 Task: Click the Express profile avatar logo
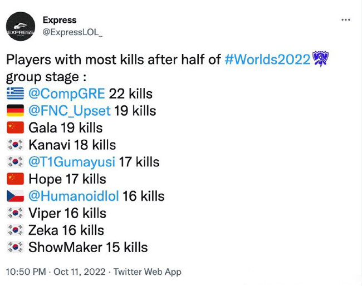click(x=20, y=26)
